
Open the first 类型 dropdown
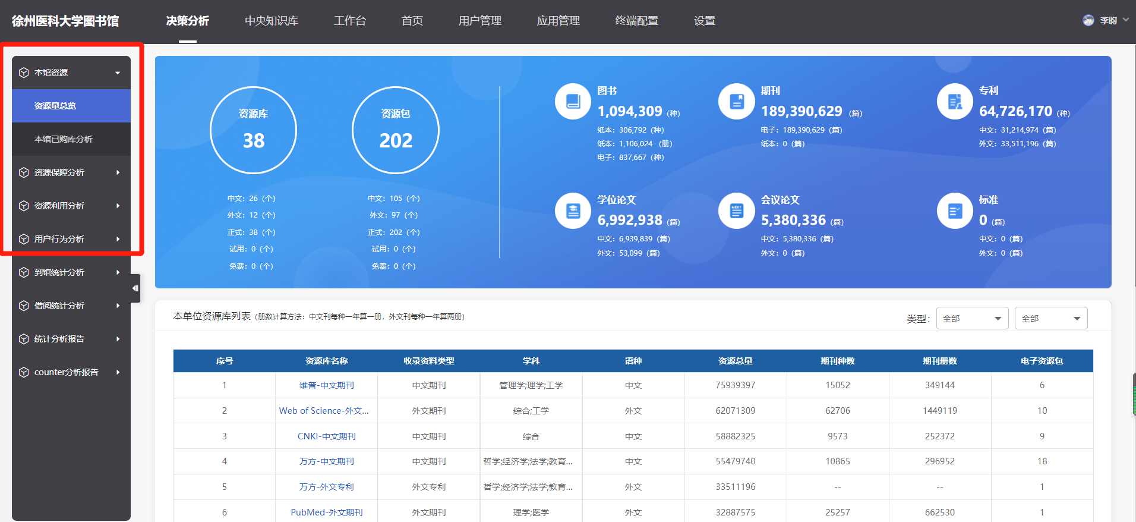point(972,318)
